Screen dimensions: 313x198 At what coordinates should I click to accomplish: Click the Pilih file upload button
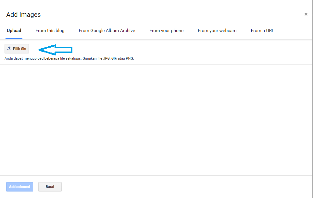17,49
